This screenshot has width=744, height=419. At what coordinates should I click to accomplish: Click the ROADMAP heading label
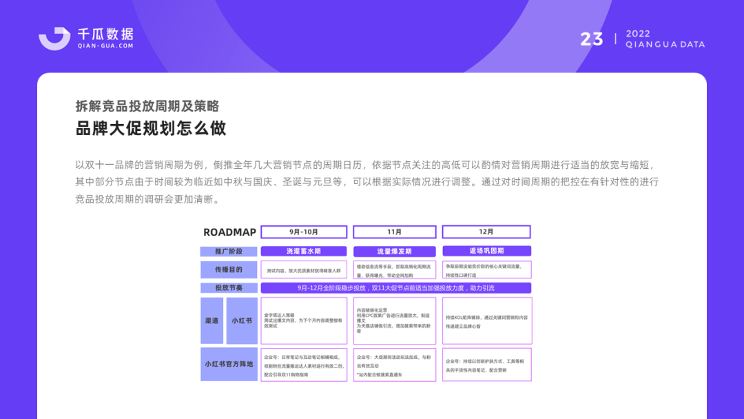[229, 232]
